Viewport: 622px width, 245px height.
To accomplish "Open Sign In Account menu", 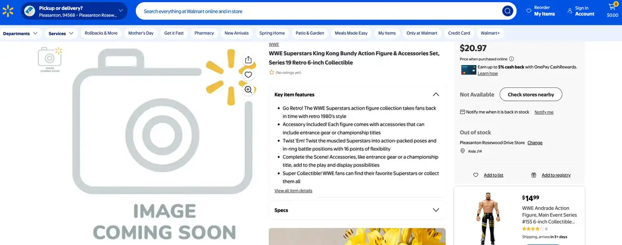I will tap(581, 11).
